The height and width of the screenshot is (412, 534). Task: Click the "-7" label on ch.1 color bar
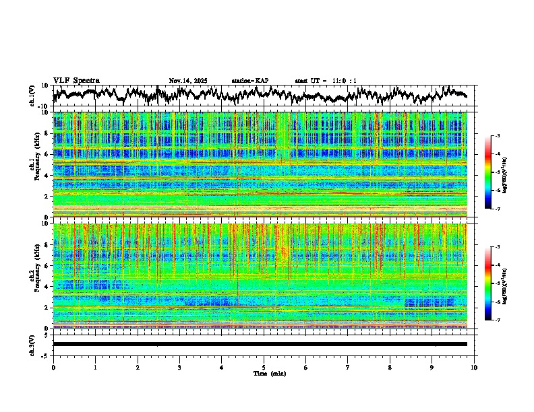tap(497, 209)
